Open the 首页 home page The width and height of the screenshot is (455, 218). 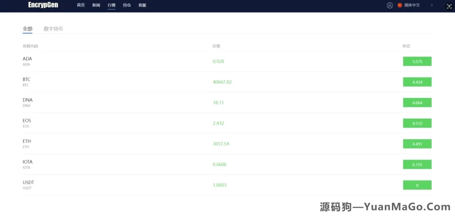(81, 5)
